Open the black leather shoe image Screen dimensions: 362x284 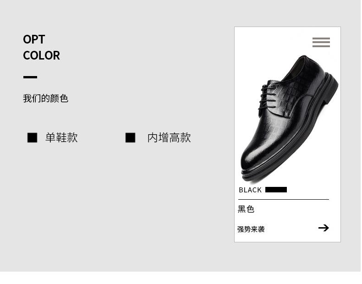289,119
